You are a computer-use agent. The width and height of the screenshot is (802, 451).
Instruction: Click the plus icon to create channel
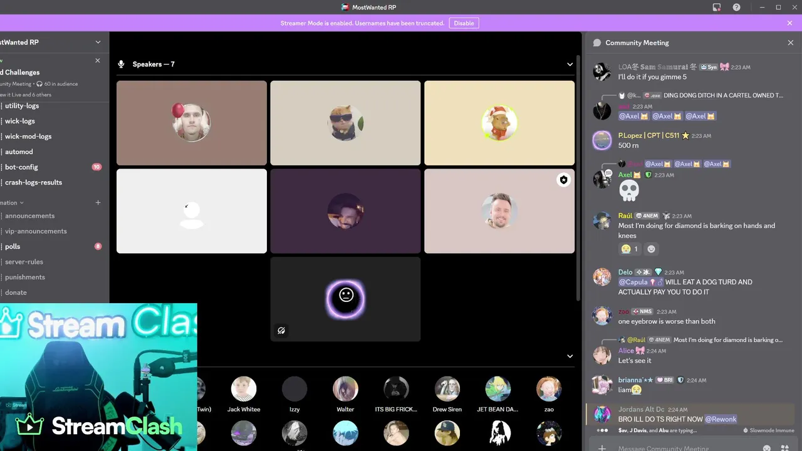[x=98, y=203]
